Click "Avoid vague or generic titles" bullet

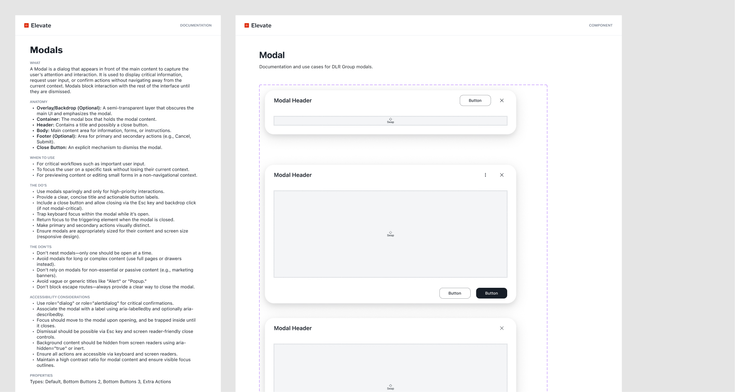click(91, 281)
